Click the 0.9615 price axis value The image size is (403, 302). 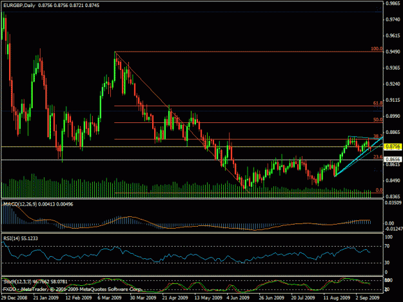(x=393, y=35)
